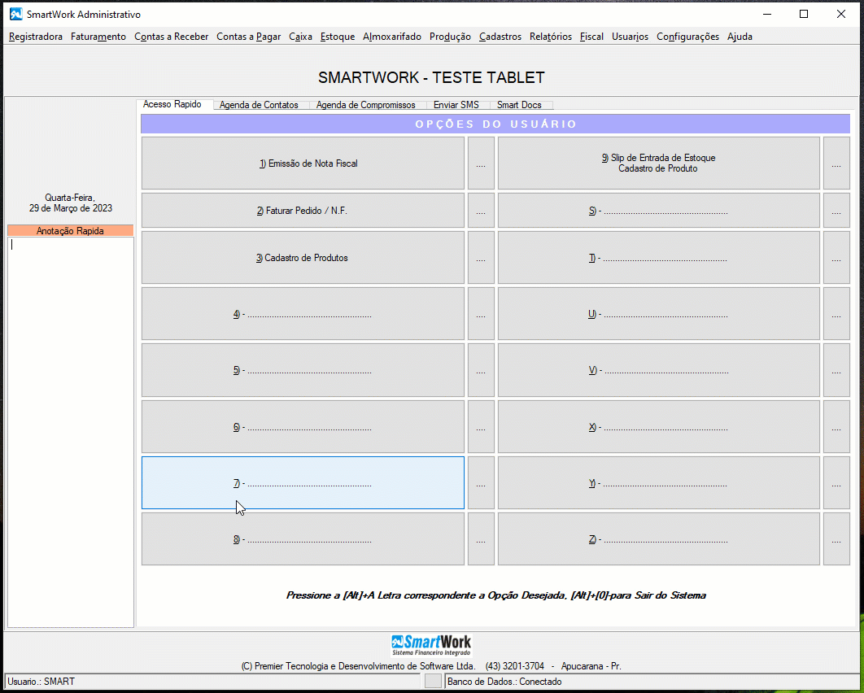Click 1) Emissão de Nota Fiscal button
Viewport: 864px width, 693px height.
pos(303,163)
